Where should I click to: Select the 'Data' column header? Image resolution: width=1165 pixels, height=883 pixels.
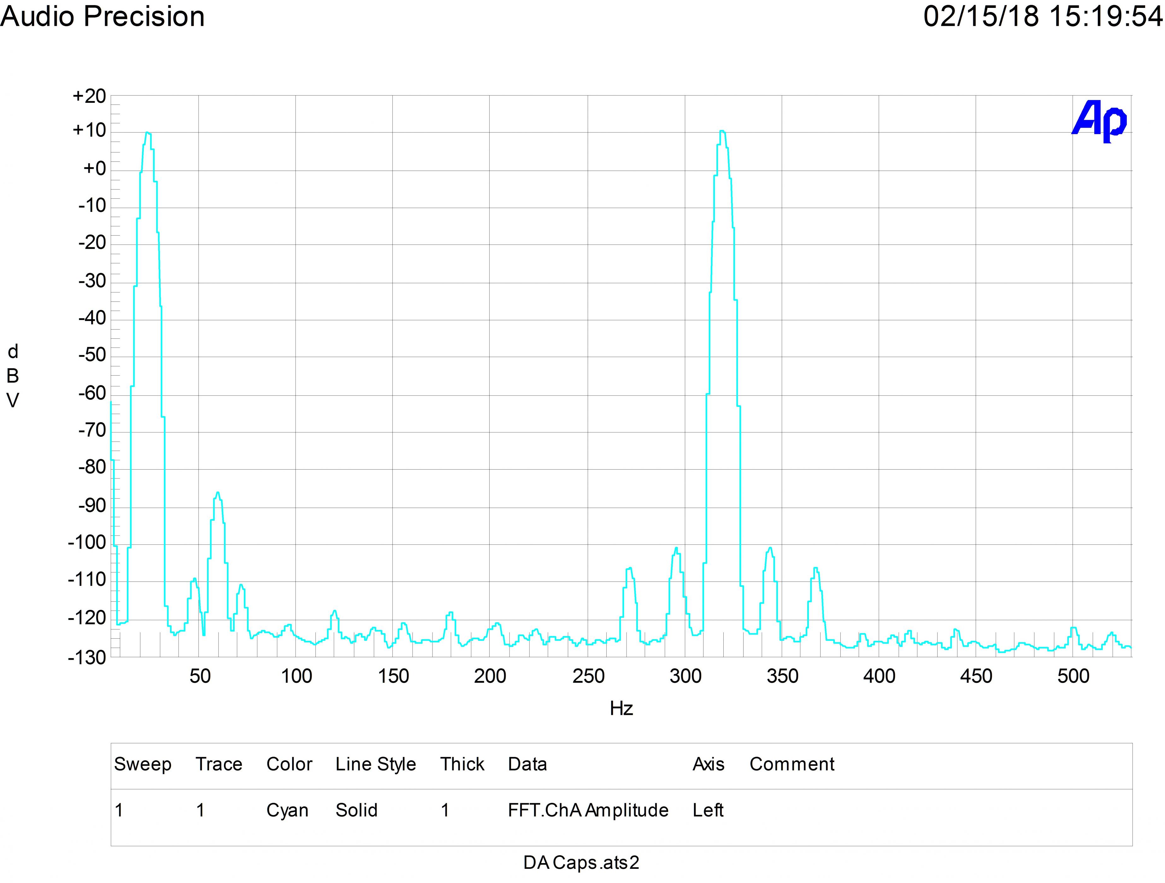(527, 764)
